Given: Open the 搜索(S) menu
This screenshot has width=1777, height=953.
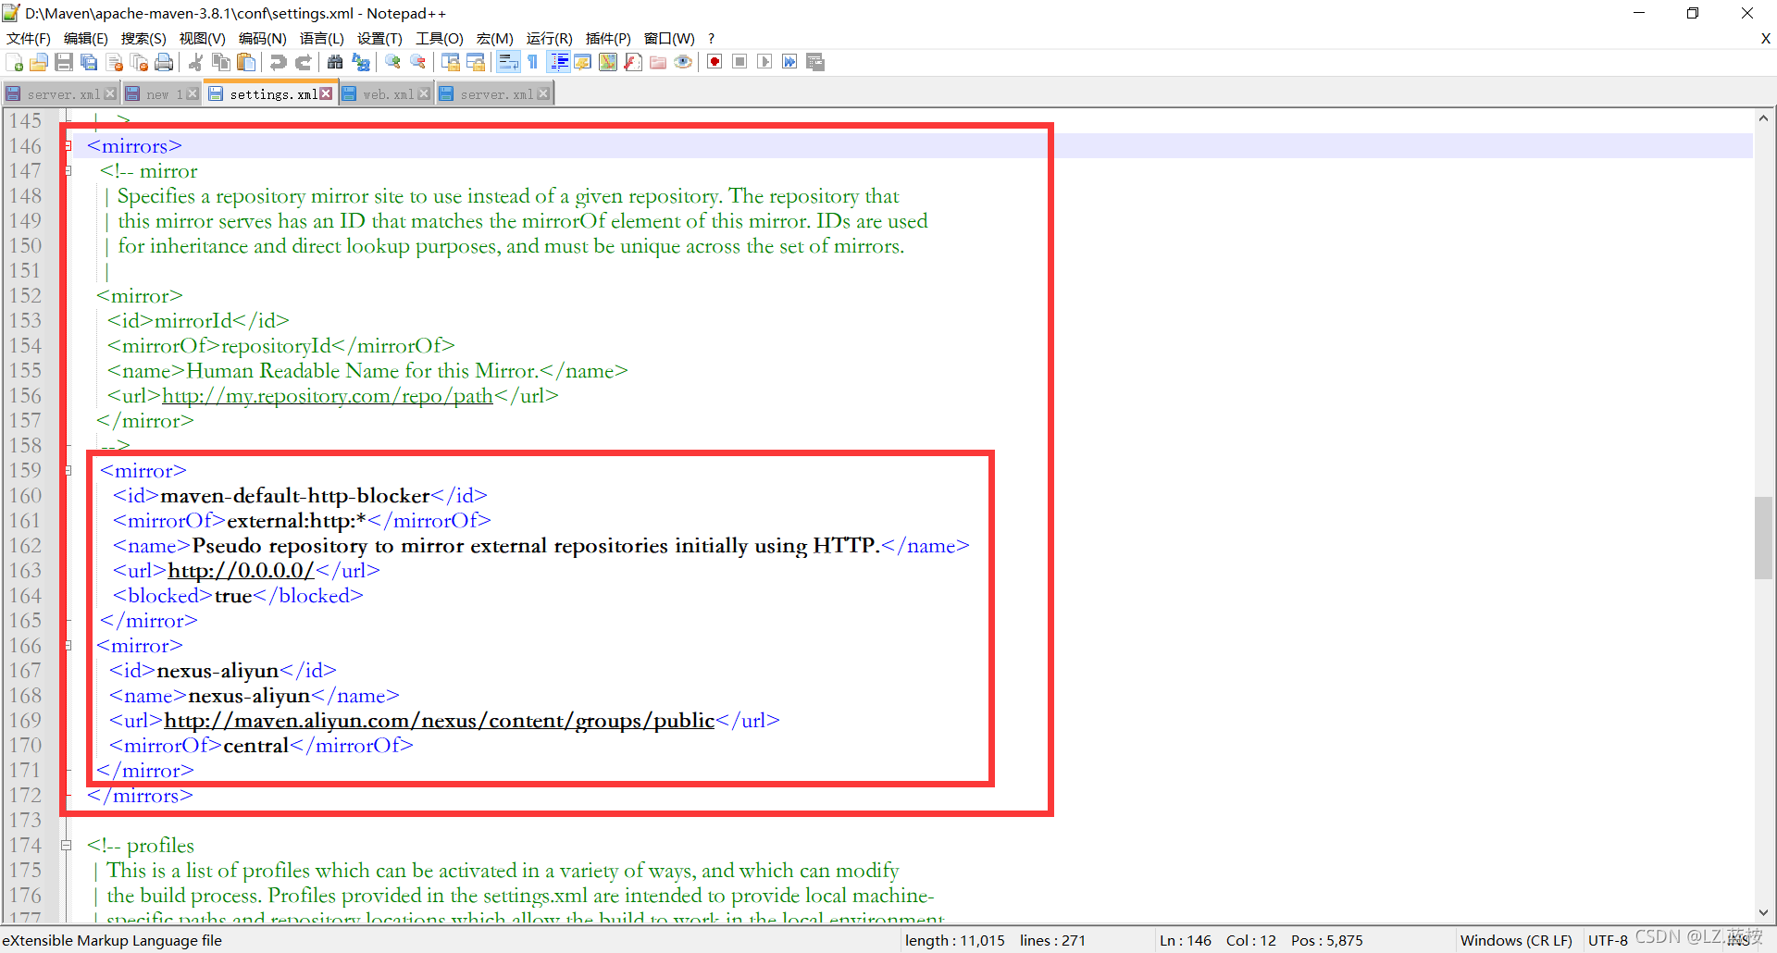Looking at the screenshot, I should click(143, 38).
